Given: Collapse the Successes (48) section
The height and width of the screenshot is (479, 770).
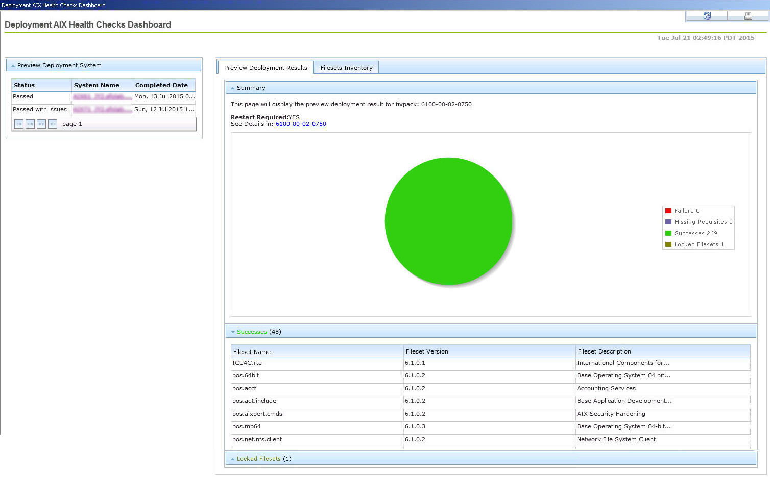Looking at the screenshot, I should pos(233,332).
